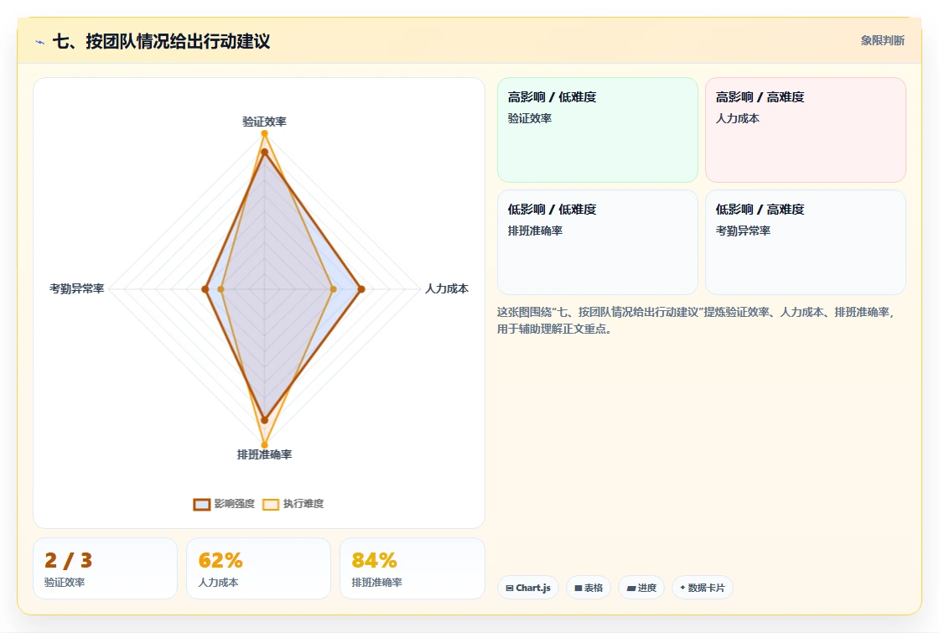Click the 象限判断 label in header
This screenshot has height=633, width=939.
click(882, 41)
